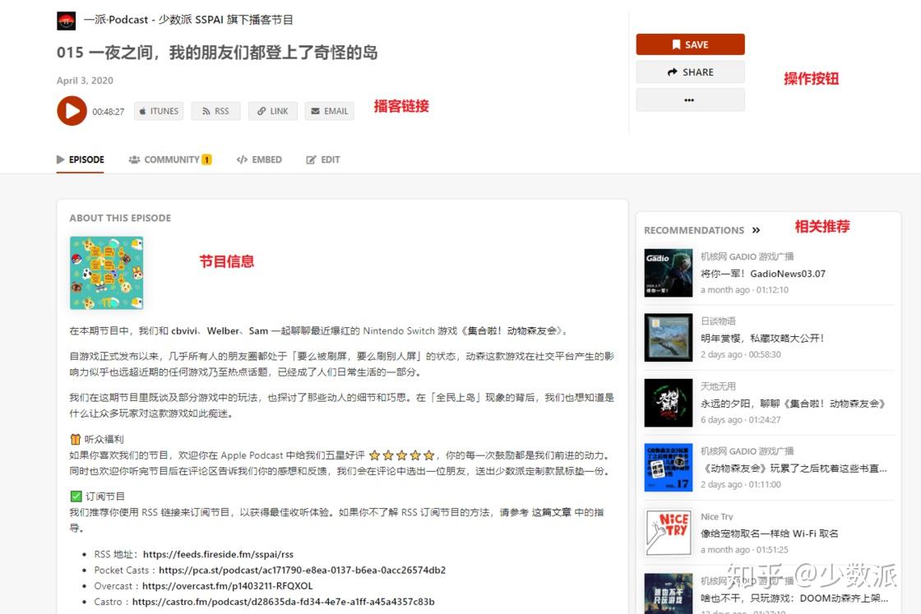921x614 pixels.
Task: Save the episode with the SAVE button
Action: (x=690, y=44)
